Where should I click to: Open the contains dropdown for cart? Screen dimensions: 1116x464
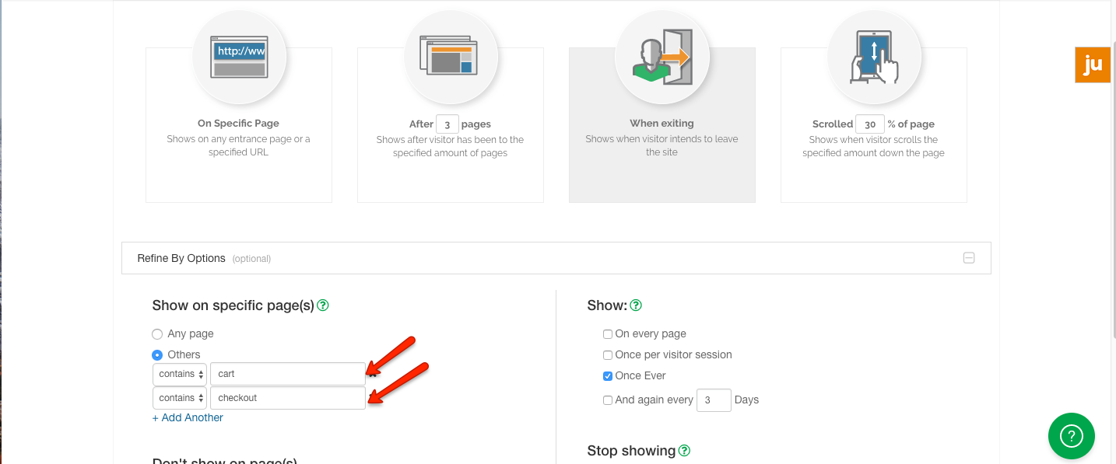click(x=180, y=374)
